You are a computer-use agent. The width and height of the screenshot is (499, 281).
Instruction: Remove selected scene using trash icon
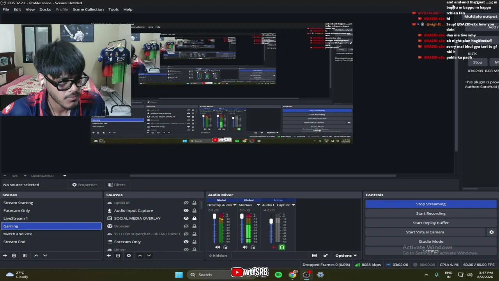pos(14,256)
